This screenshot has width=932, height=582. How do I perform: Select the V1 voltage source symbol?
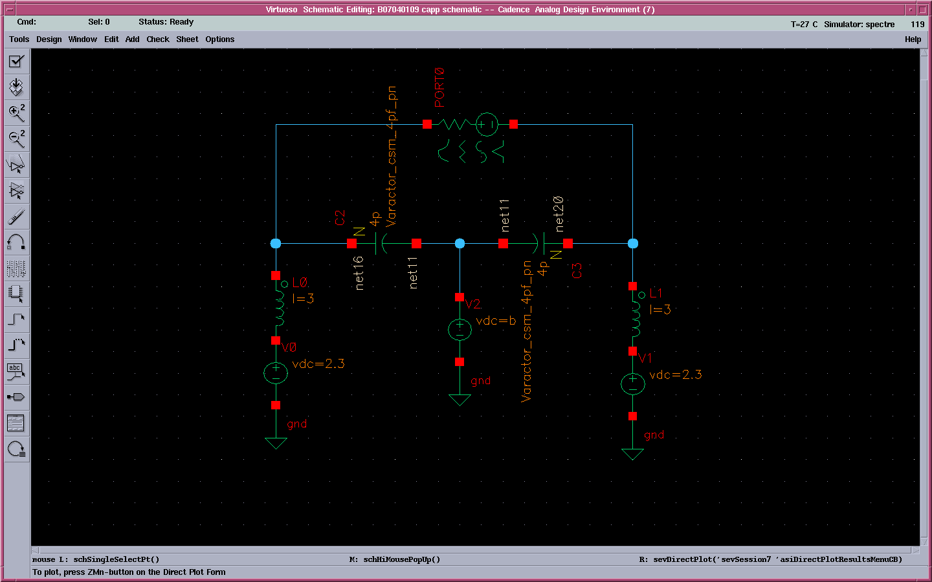tap(632, 384)
